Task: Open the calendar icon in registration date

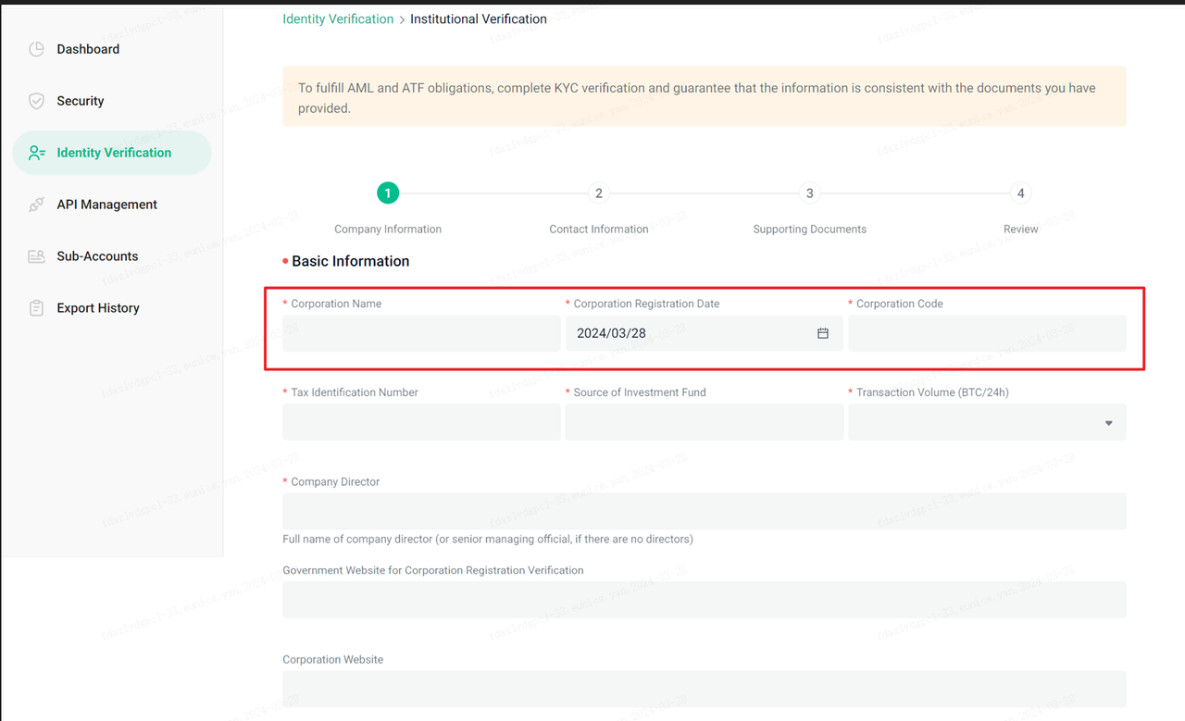Action: click(x=822, y=333)
